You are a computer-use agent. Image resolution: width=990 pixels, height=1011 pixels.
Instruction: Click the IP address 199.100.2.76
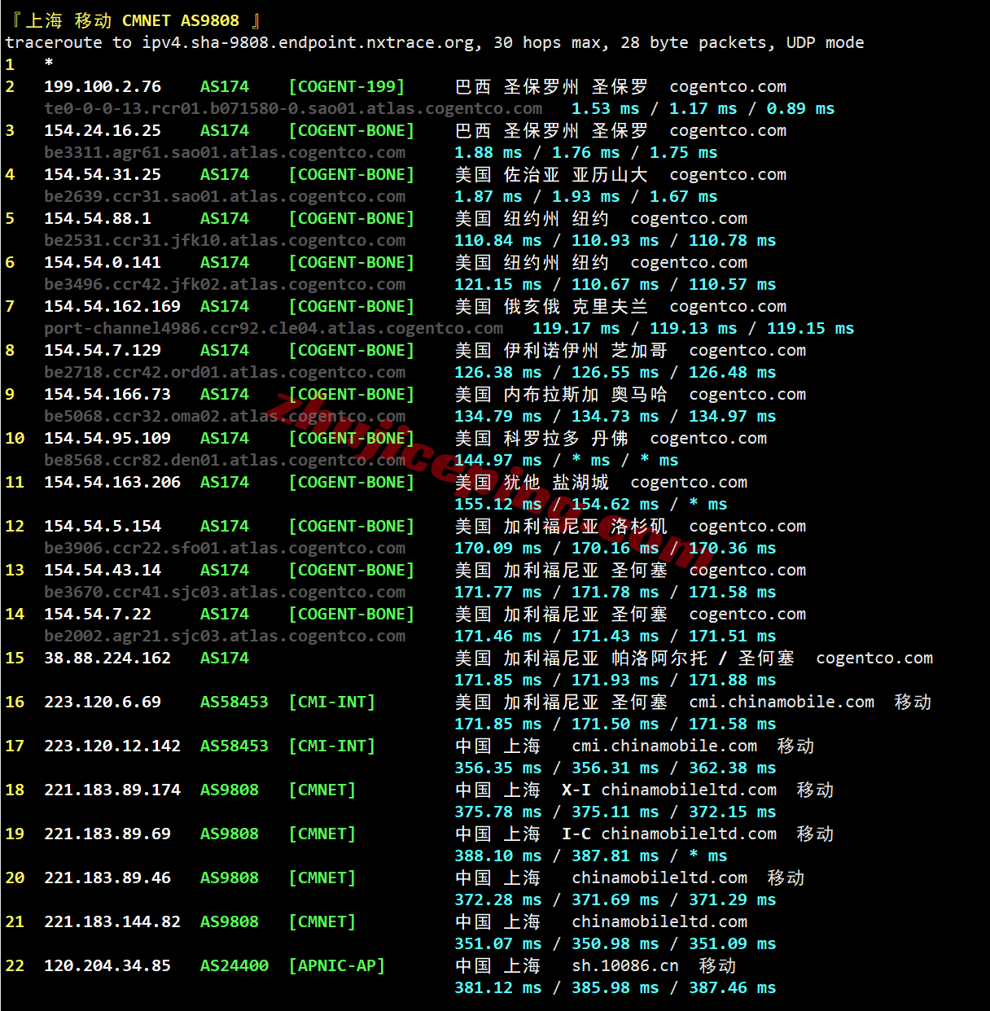[103, 87]
